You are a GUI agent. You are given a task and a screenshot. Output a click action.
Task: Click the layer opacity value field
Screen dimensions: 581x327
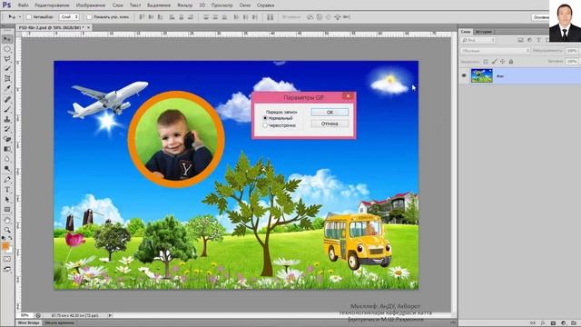tap(572, 51)
